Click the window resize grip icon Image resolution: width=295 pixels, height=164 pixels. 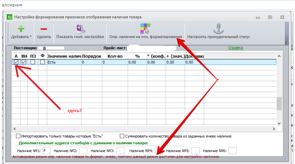(285, 159)
